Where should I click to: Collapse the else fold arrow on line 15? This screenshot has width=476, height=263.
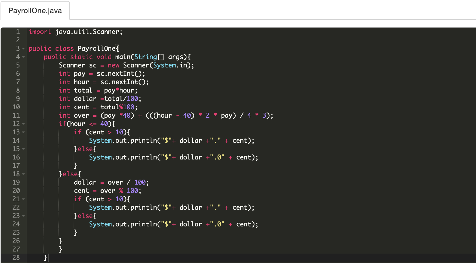[23, 149]
